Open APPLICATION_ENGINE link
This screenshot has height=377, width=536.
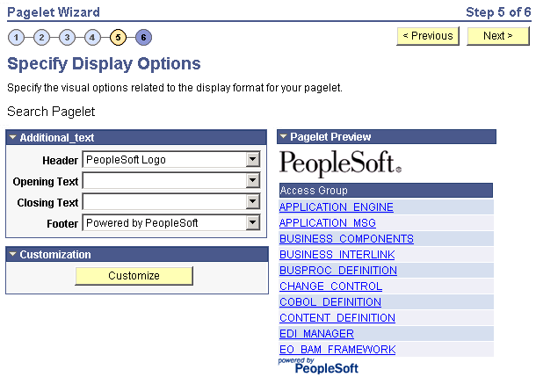click(x=337, y=207)
